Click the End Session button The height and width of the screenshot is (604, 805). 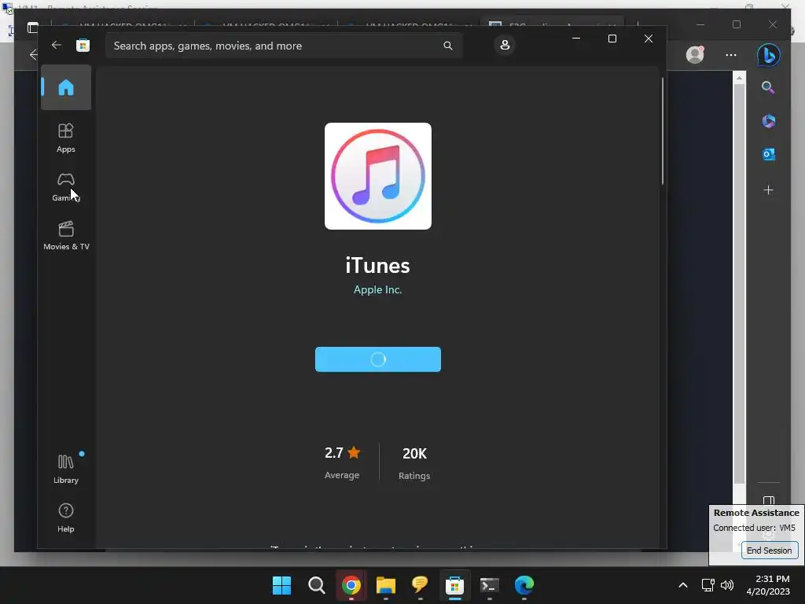click(769, 550)
